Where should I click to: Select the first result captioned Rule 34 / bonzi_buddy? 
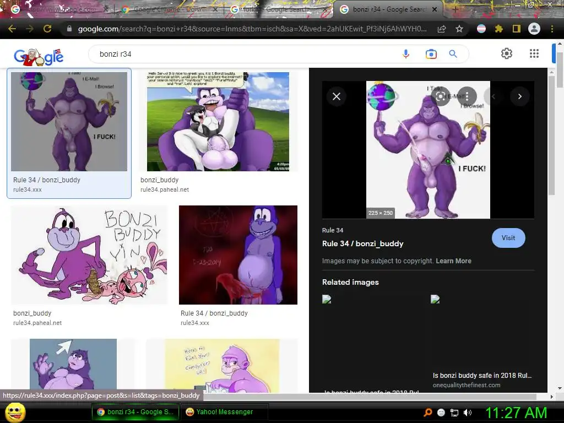tap(69, 133)
